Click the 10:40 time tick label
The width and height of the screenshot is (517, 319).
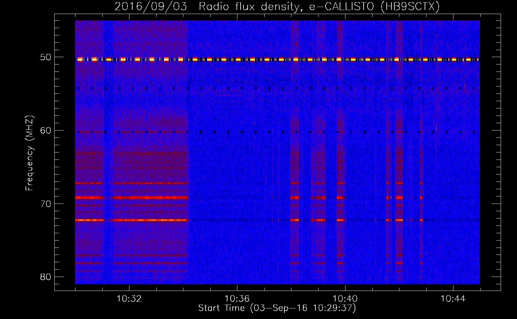345,299
